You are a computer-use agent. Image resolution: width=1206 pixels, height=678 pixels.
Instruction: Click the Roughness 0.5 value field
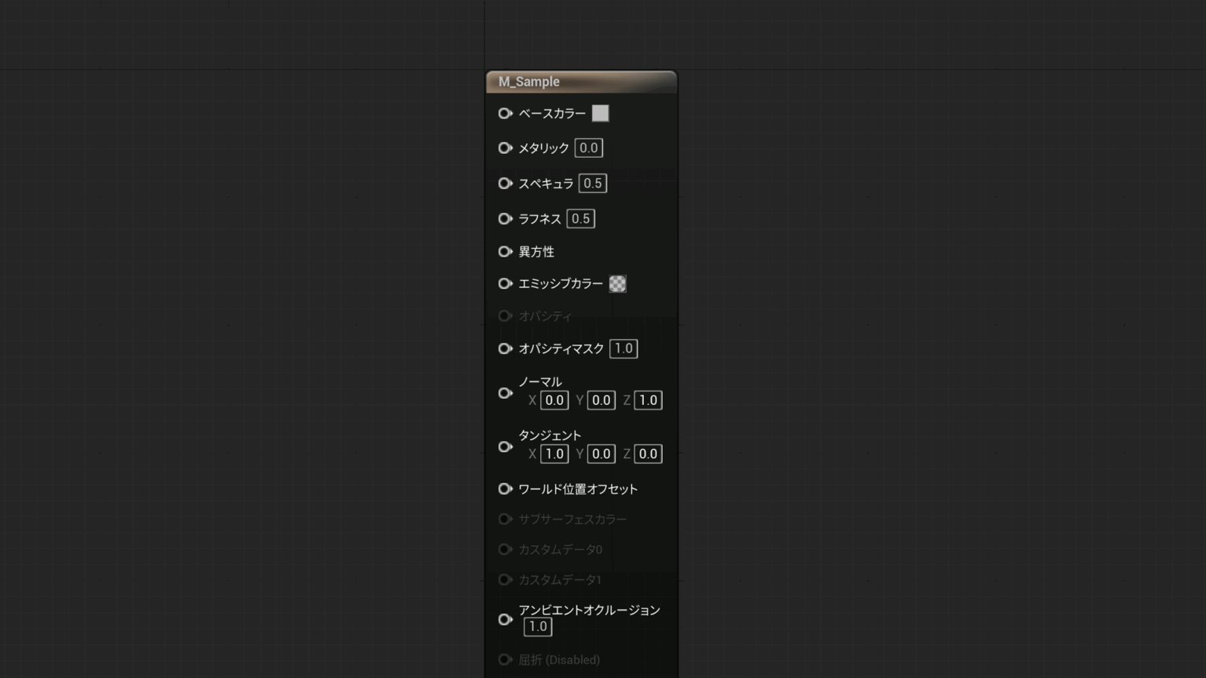click(580, 218)
